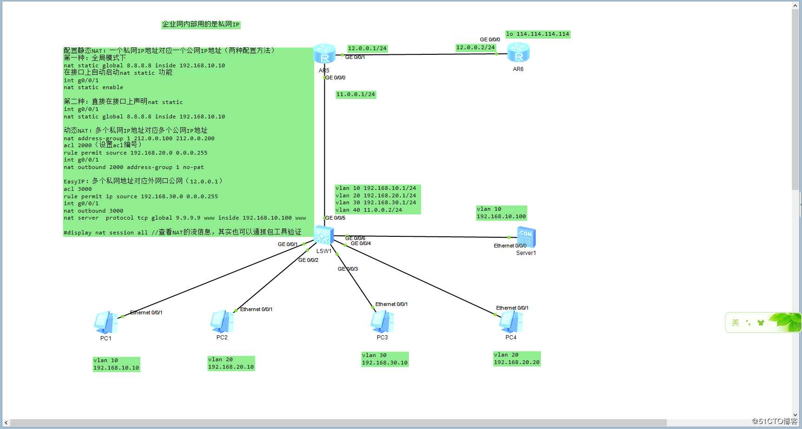This screenshot has height=429, width=802.
Task: Select the NAT configuration notes text box
Action: click(x=188, y=142)
